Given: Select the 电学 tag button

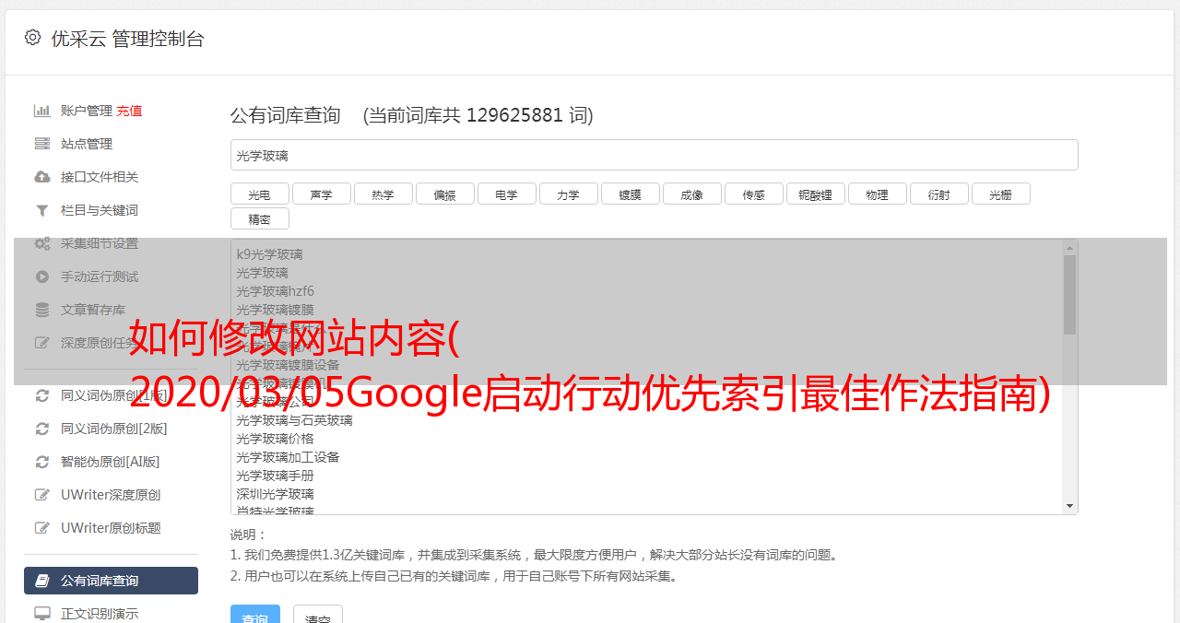Looking at the screenshot, I should (x=506, y=194).
